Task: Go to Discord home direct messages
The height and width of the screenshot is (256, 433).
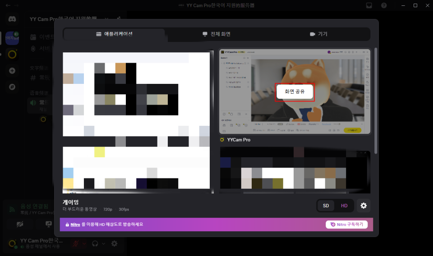Action: [12, 19]
